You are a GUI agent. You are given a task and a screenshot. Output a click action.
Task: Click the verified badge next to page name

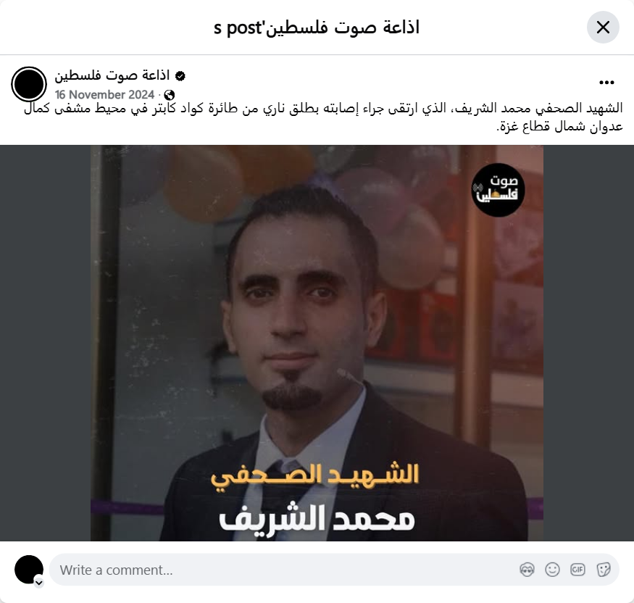180,76
